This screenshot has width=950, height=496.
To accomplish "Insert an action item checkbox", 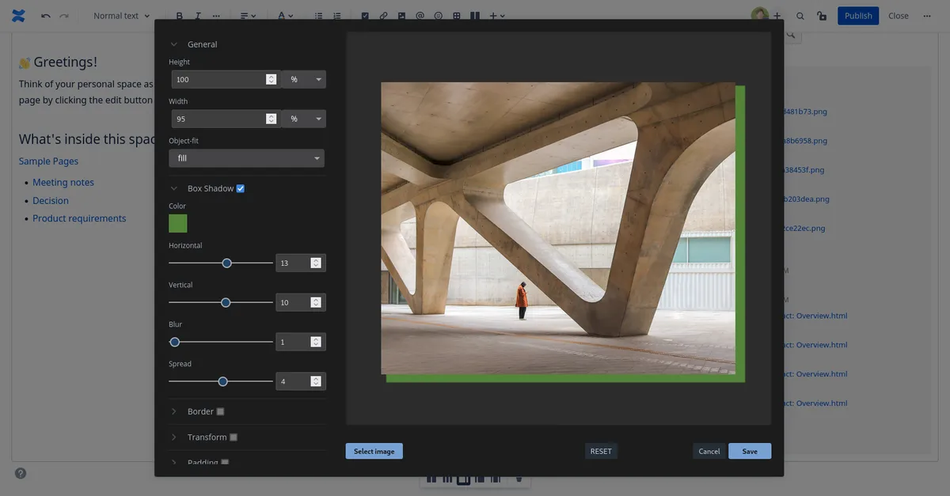I will pos(365,16).
